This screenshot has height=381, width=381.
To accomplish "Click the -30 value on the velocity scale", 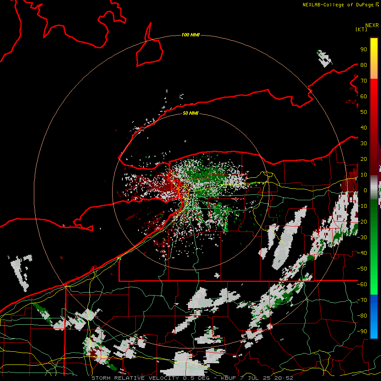I will click(362, 237).
